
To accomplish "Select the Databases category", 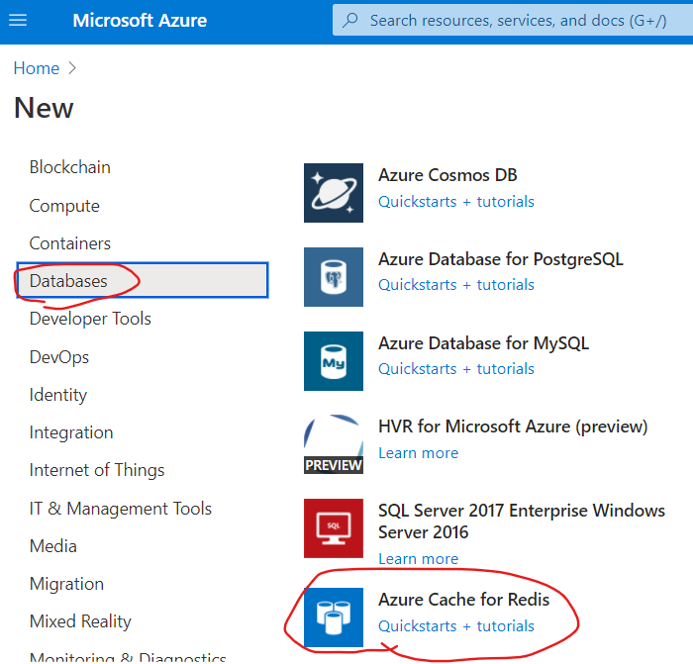I will tap(68, 281).
